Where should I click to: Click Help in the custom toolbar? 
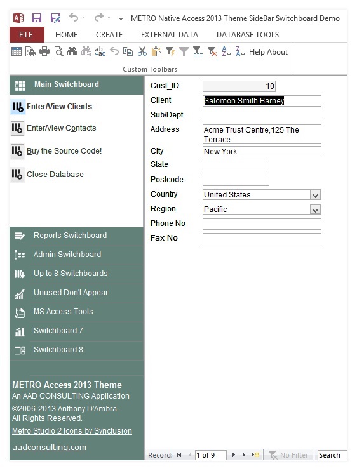257,52
